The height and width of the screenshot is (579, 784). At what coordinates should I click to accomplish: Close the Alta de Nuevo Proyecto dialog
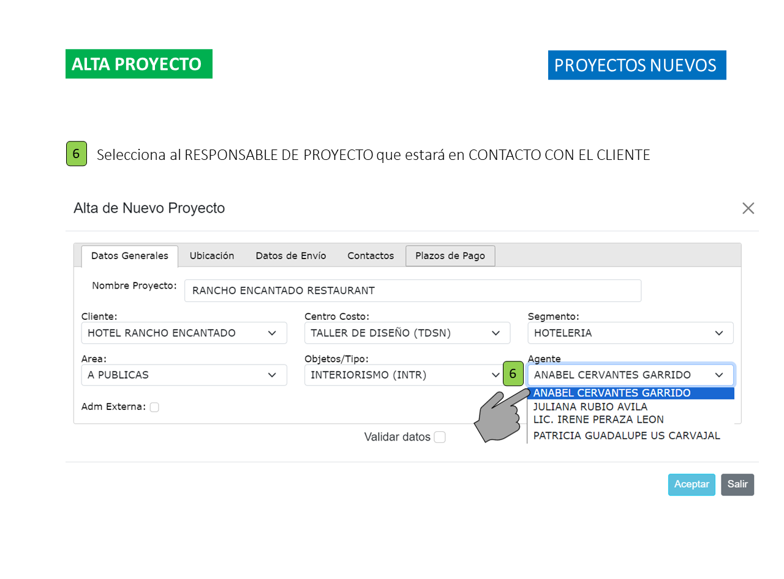(x=748, y=208)
